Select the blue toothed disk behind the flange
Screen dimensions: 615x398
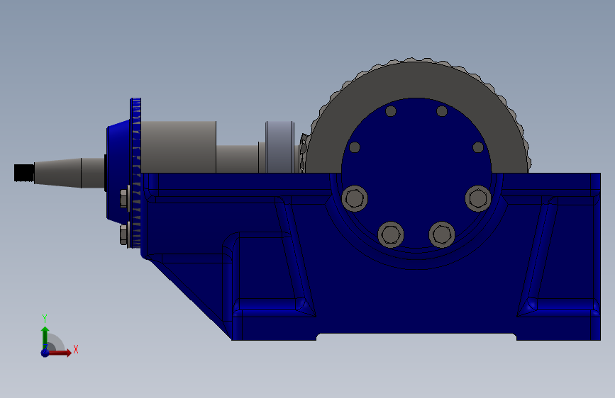[x=135, y=173]
